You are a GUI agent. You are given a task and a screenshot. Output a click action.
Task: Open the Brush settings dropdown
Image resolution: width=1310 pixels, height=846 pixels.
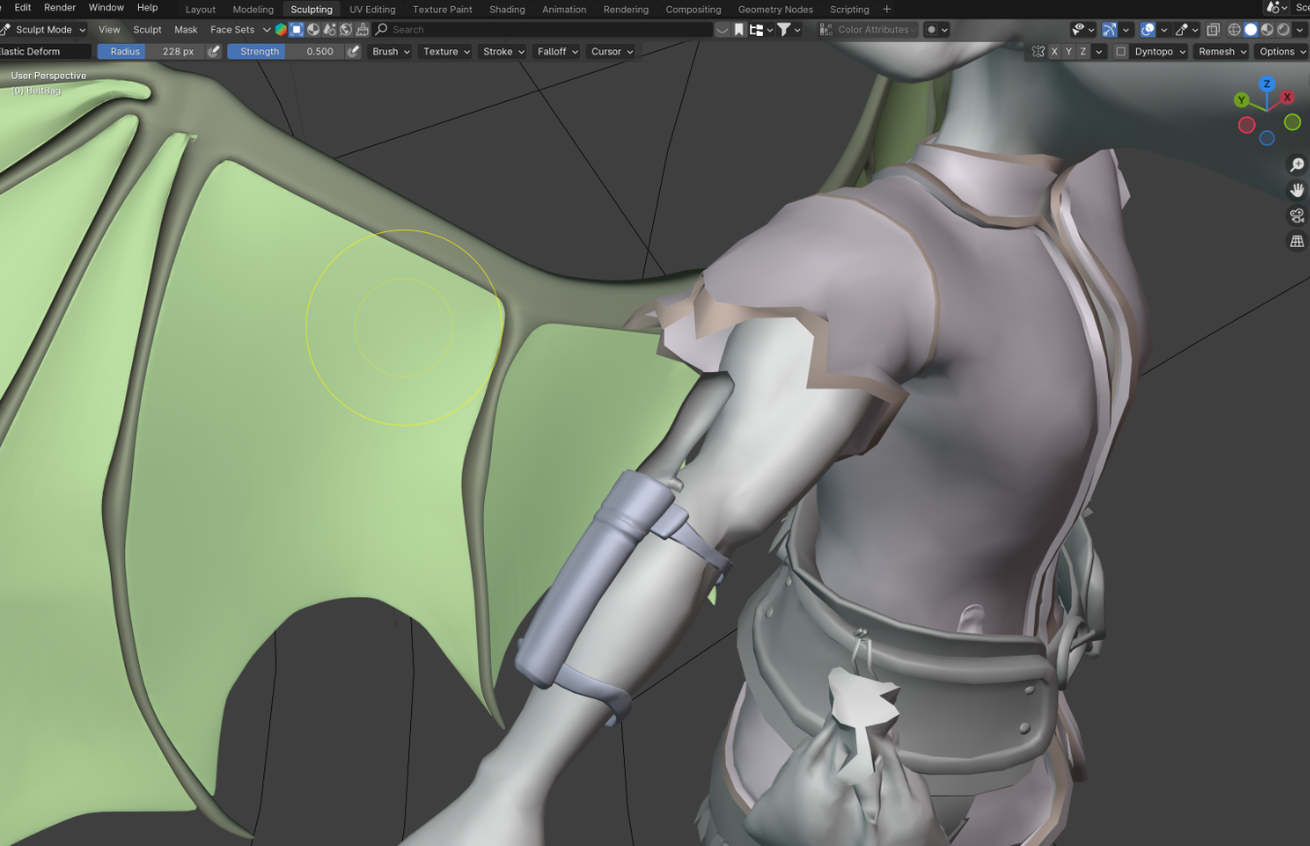[x=391, y=51]
